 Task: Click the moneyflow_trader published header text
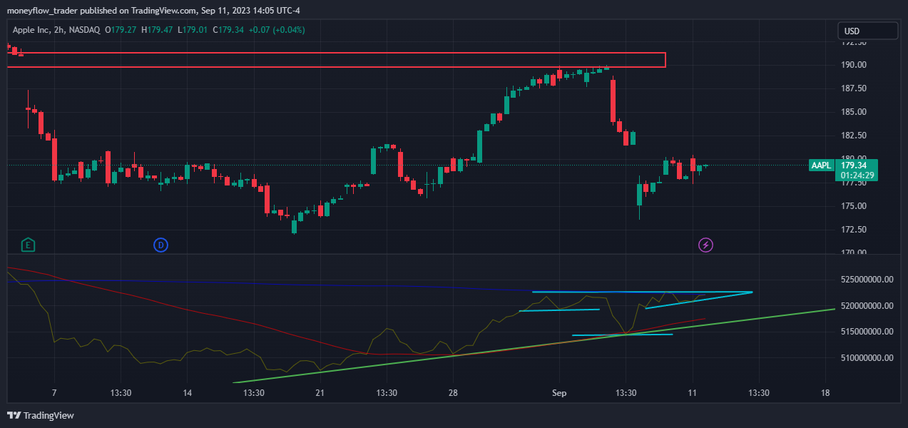tap(153, 10)
